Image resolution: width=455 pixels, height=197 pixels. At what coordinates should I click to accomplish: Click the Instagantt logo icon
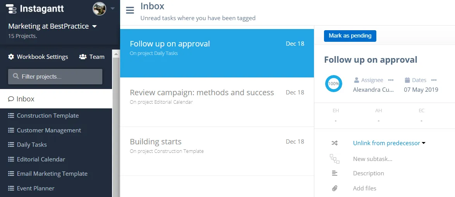tap(11, 9)
